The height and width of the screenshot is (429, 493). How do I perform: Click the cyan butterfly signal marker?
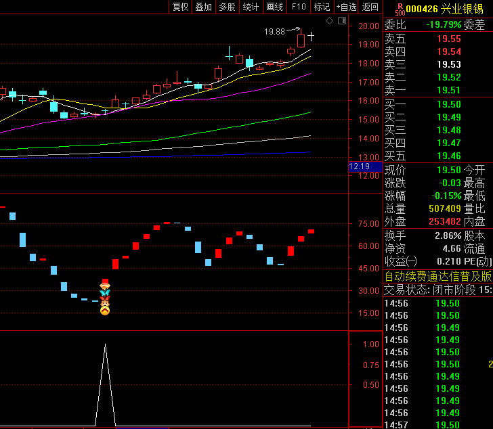point(105,292)
